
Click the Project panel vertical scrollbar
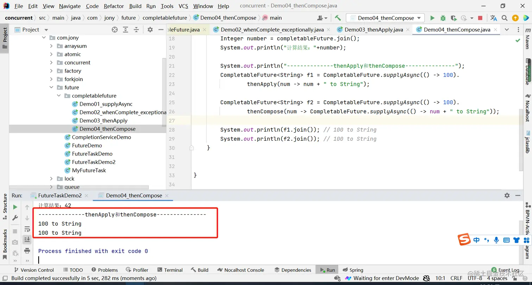coord(164,93)
